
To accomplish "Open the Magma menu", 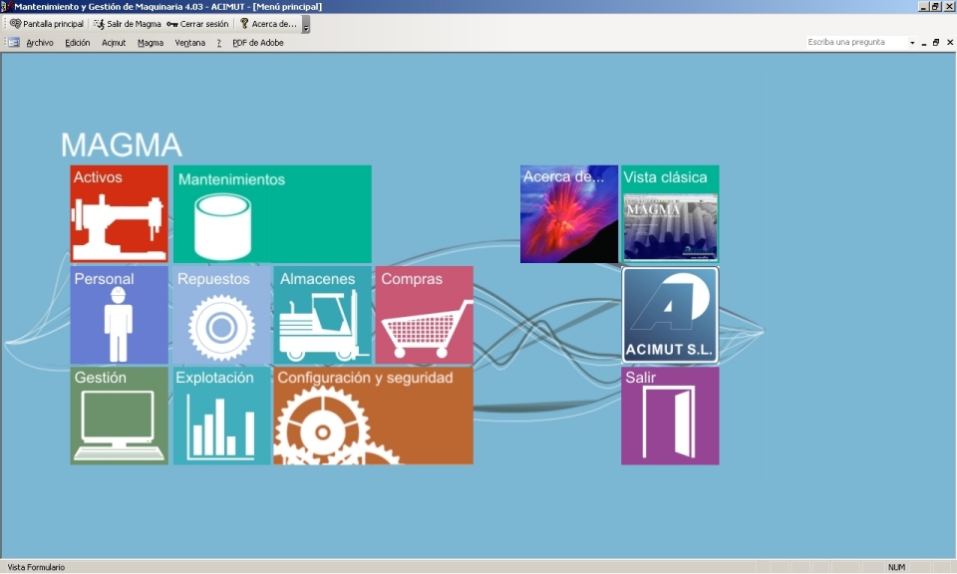I will point(151,43).
